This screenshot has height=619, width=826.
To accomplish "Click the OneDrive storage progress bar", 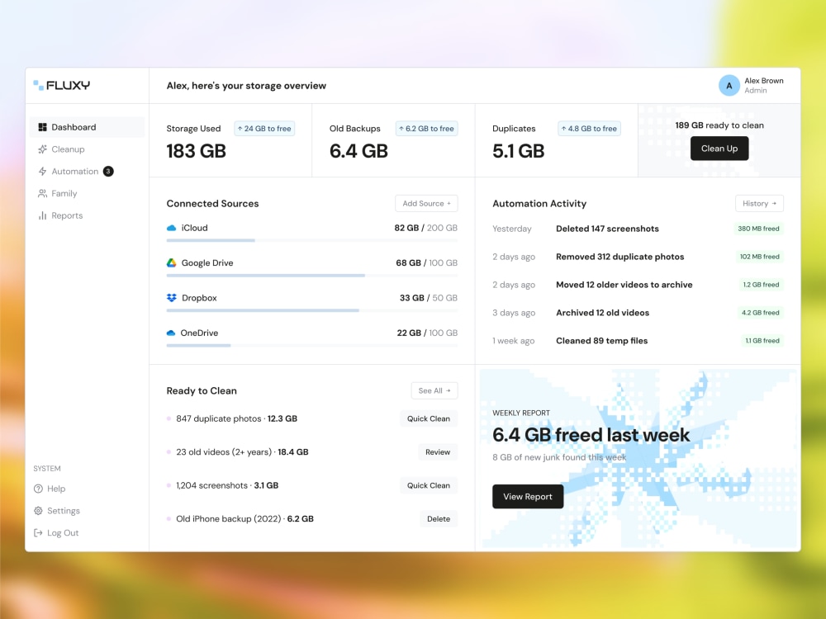I will click(312, 345).
